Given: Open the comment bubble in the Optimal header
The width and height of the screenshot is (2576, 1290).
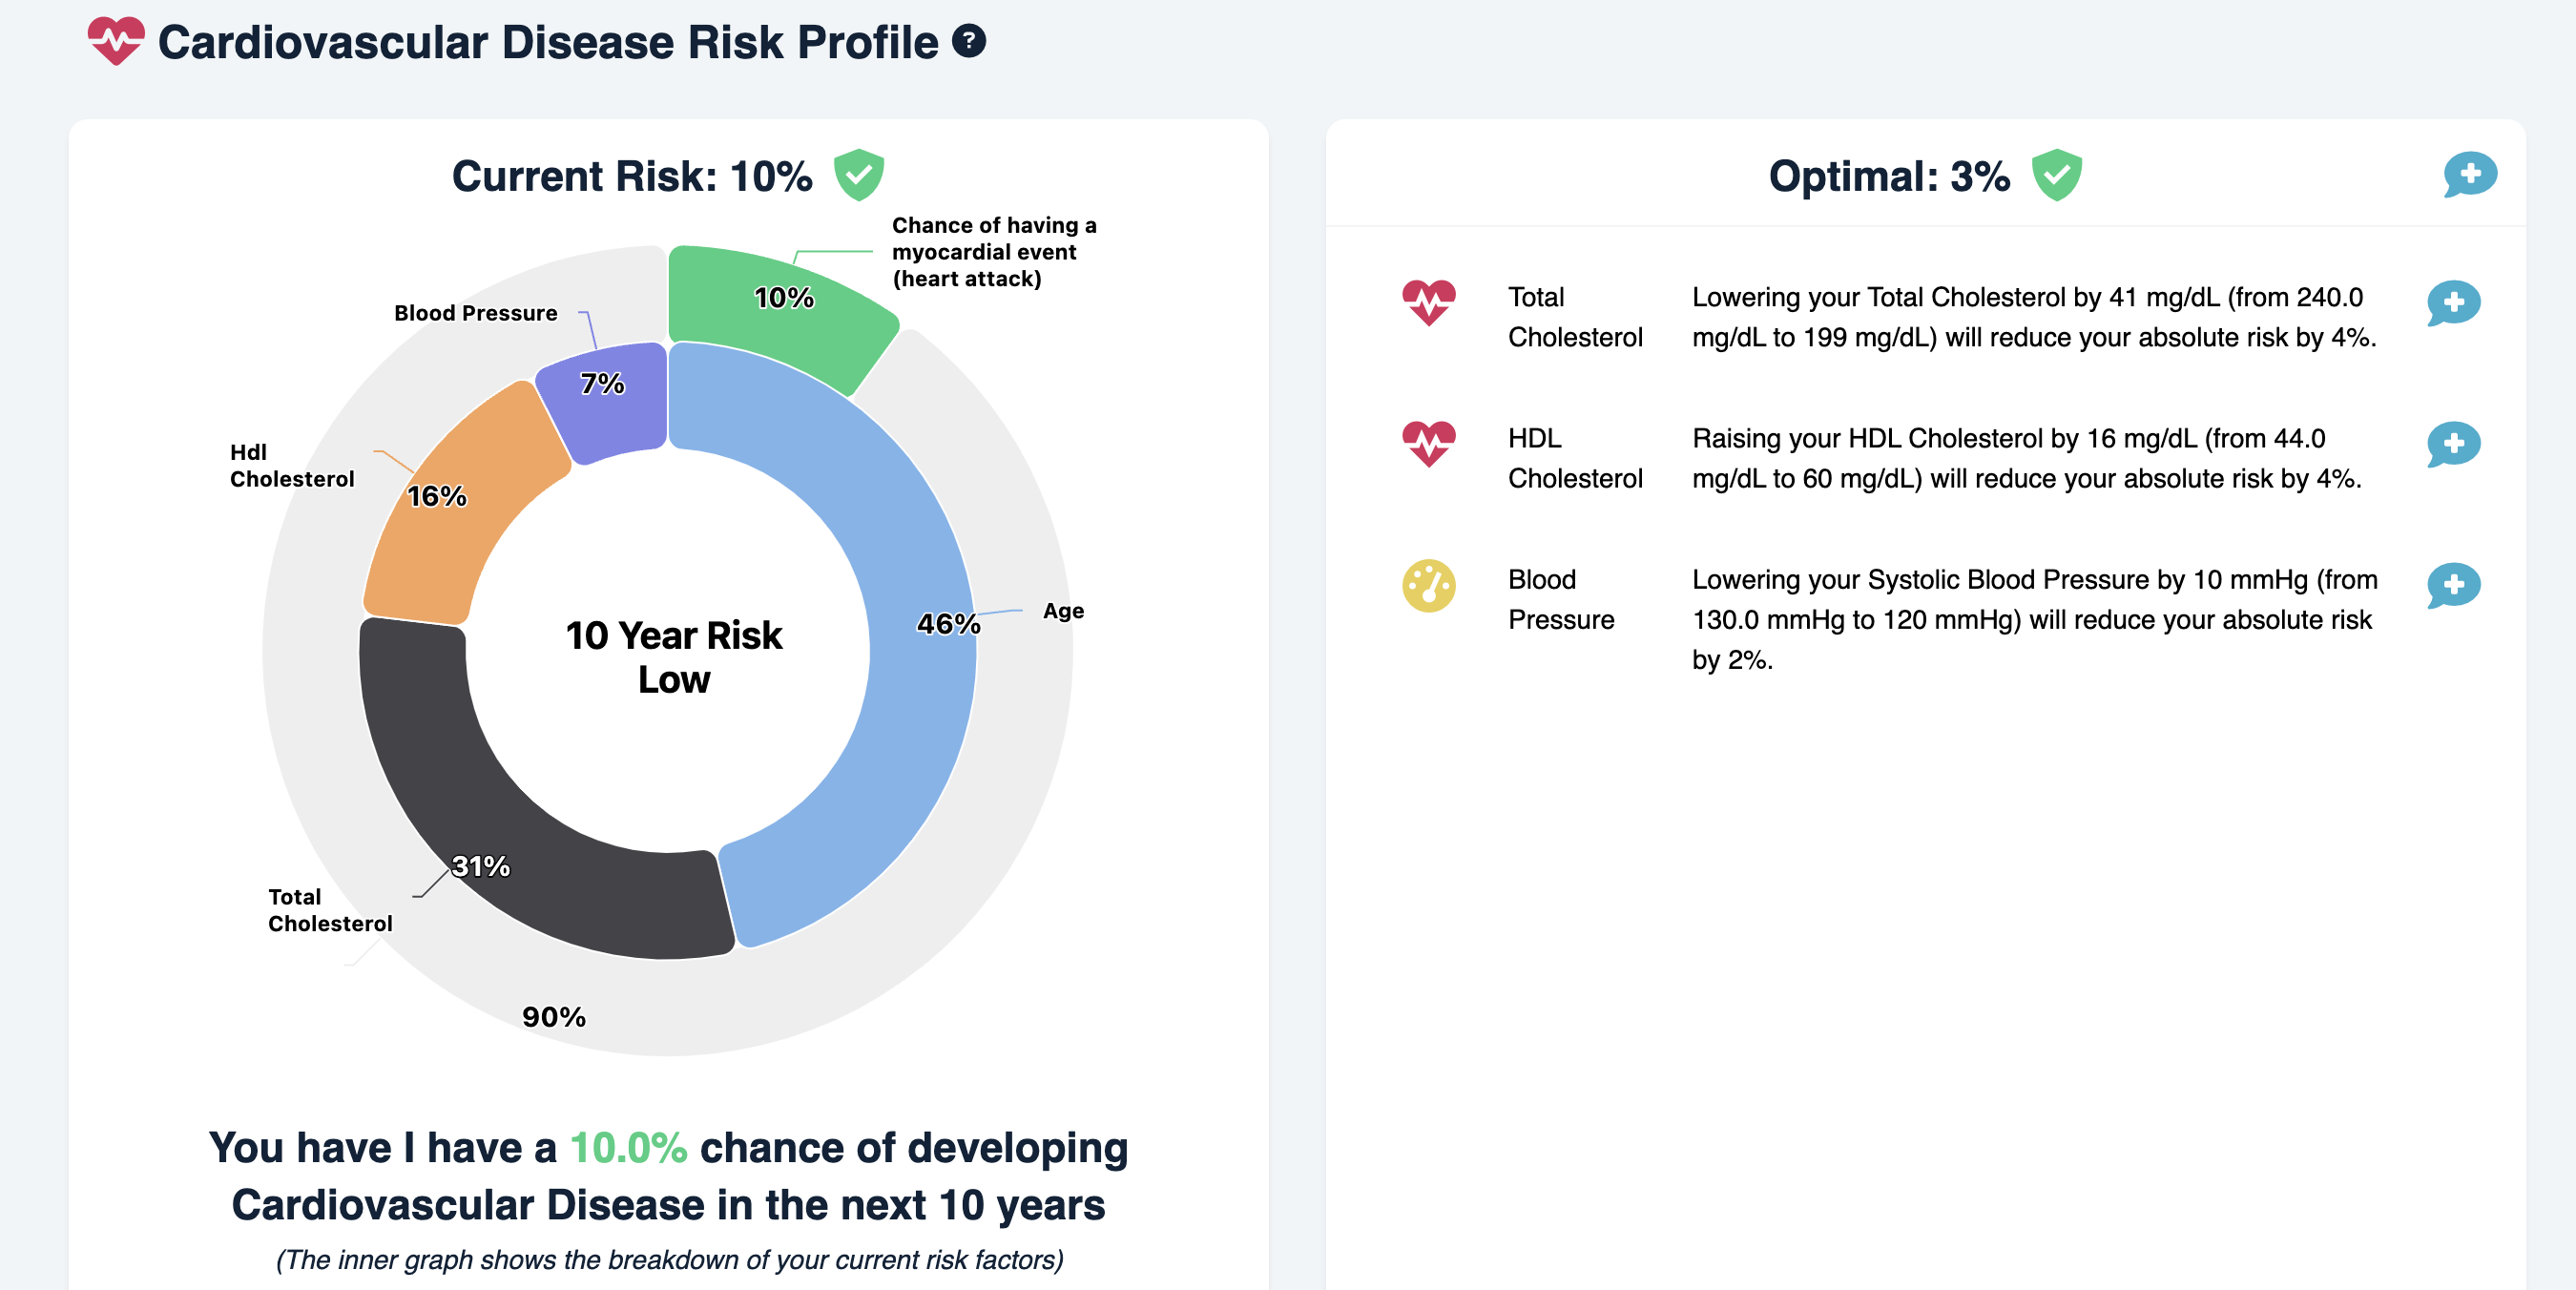Looking at the screenshot, I should [2469, 175].
